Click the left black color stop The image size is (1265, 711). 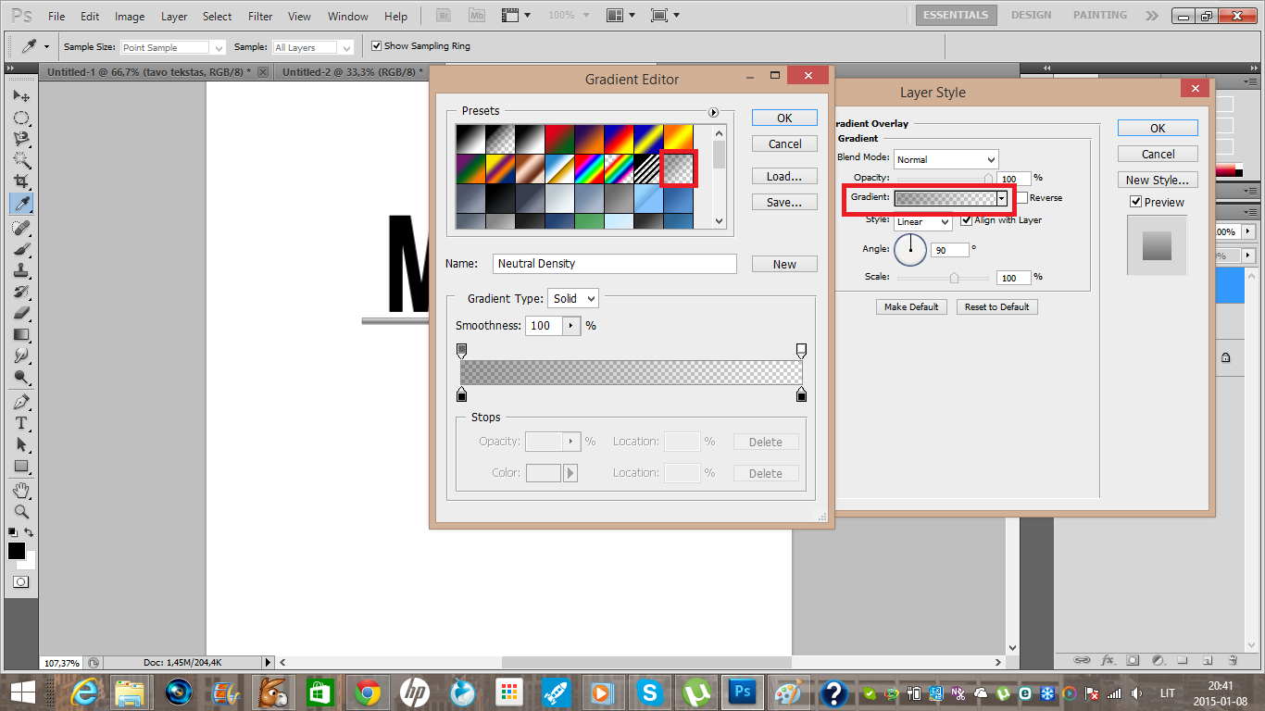tap(462, 395)
